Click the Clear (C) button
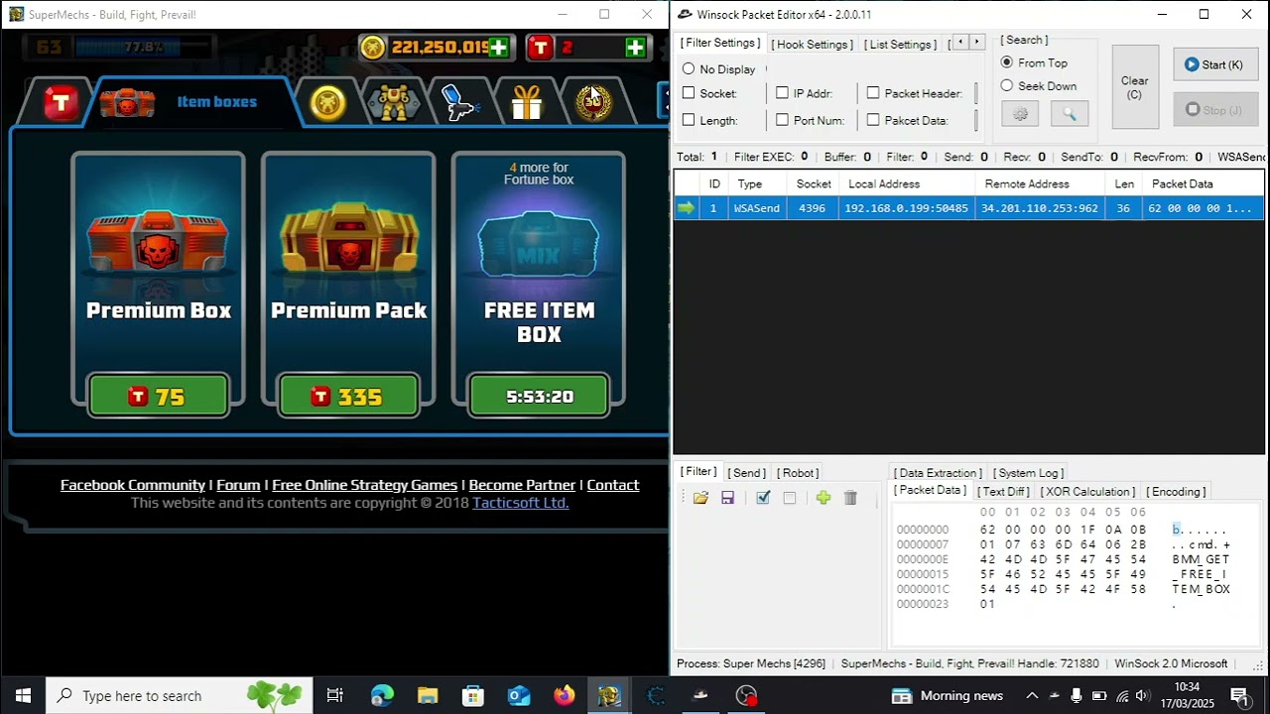This screenshot has height=714, width=1270. [1135, 87]
